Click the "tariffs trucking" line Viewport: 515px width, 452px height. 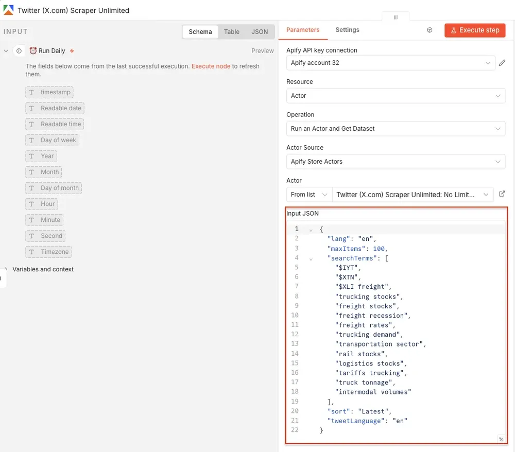(x=370, y=373)
